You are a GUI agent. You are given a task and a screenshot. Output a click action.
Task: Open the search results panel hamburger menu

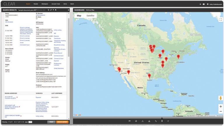[69, 10]
